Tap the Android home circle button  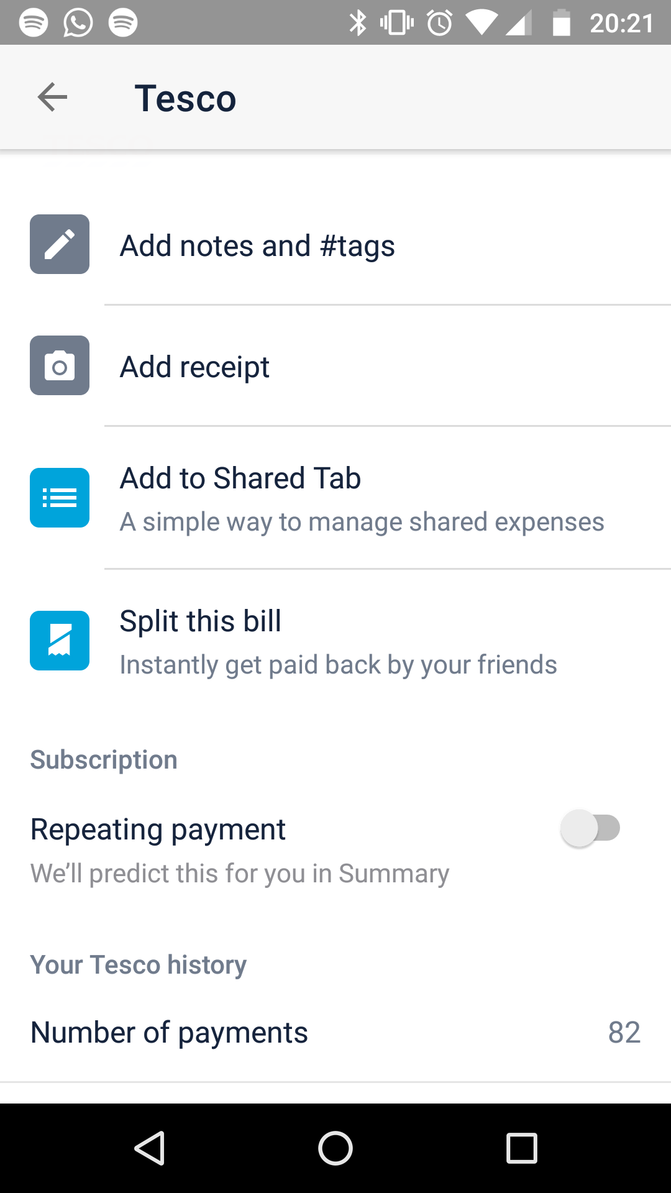coord(335,1148)
